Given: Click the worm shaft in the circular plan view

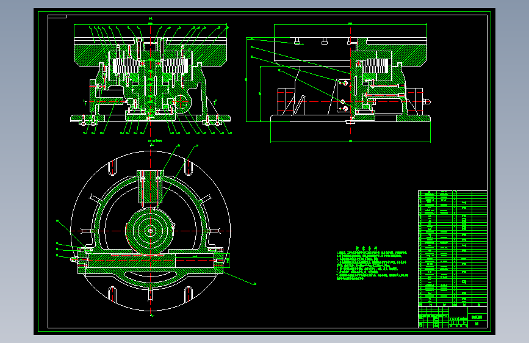Looking at the screenshot, I should coord(151,260).
